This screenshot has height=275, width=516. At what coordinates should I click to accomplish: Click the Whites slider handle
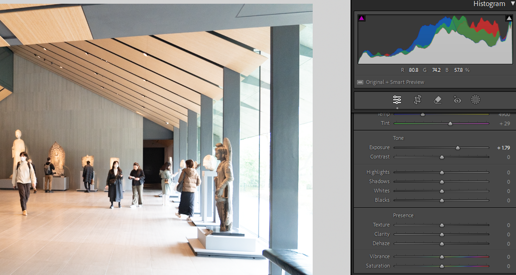tap(442, 191)
